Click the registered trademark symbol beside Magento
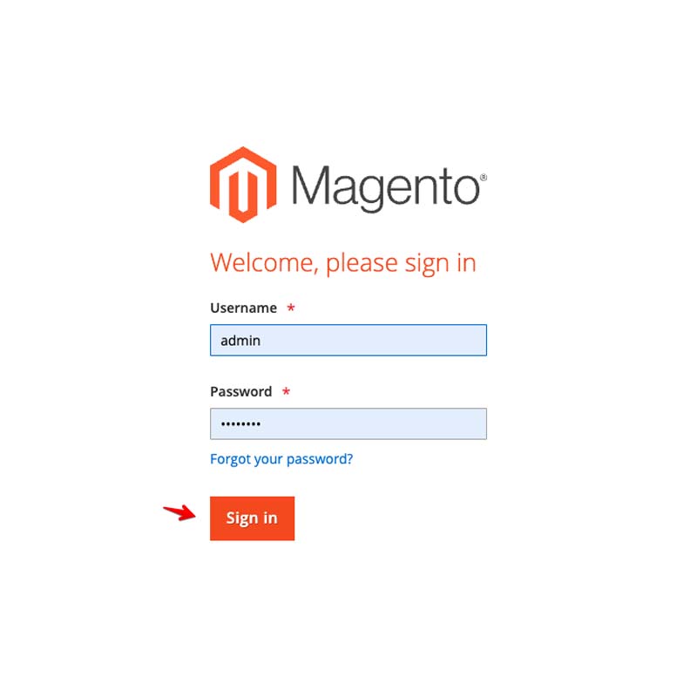Viewport: 697px width, 697px height. [484, 178]
